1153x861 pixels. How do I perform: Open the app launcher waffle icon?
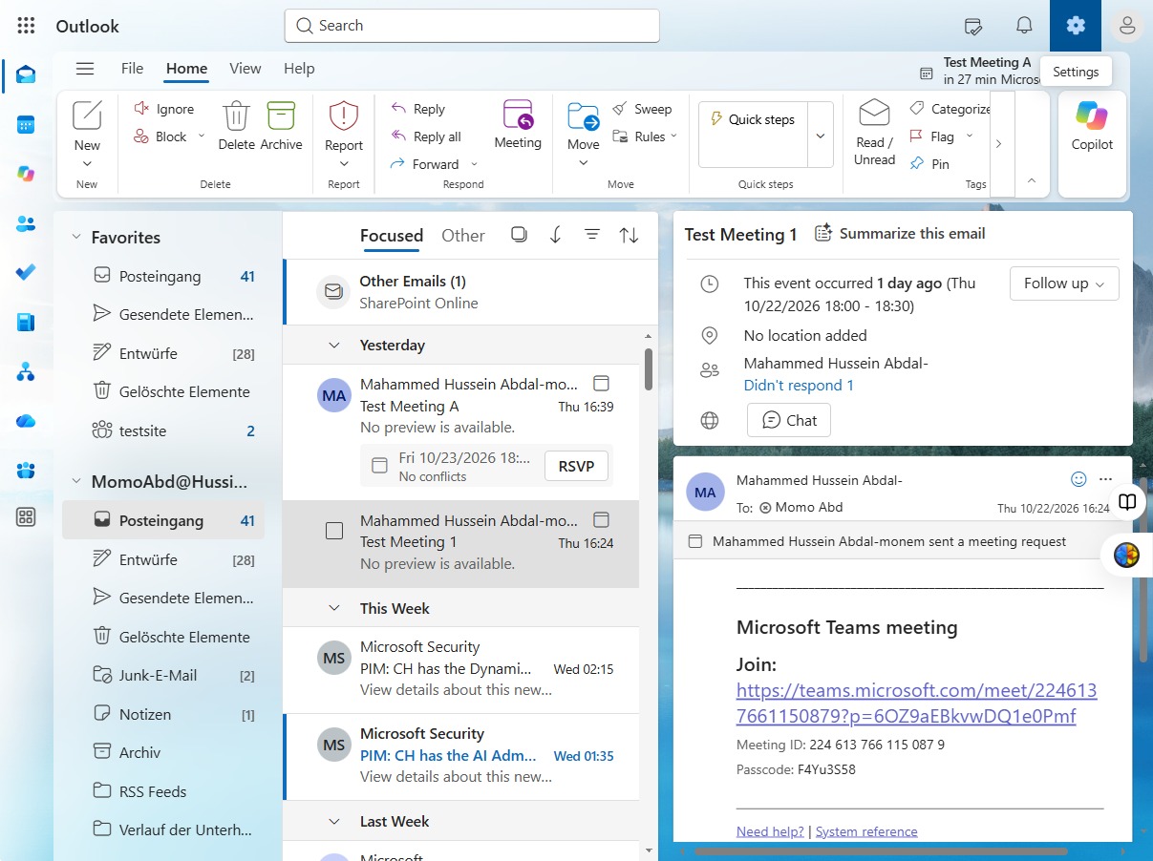pyautogui.click(x=26, y=26)
